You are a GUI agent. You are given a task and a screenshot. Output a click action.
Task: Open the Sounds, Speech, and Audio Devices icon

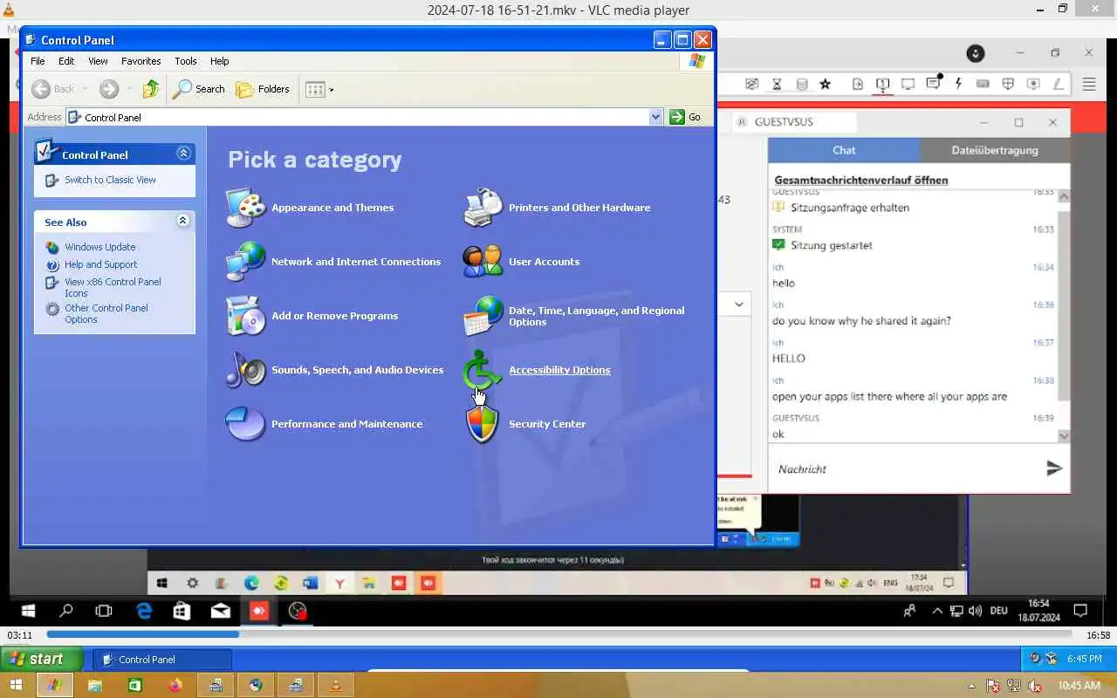[x=246, y=370]
